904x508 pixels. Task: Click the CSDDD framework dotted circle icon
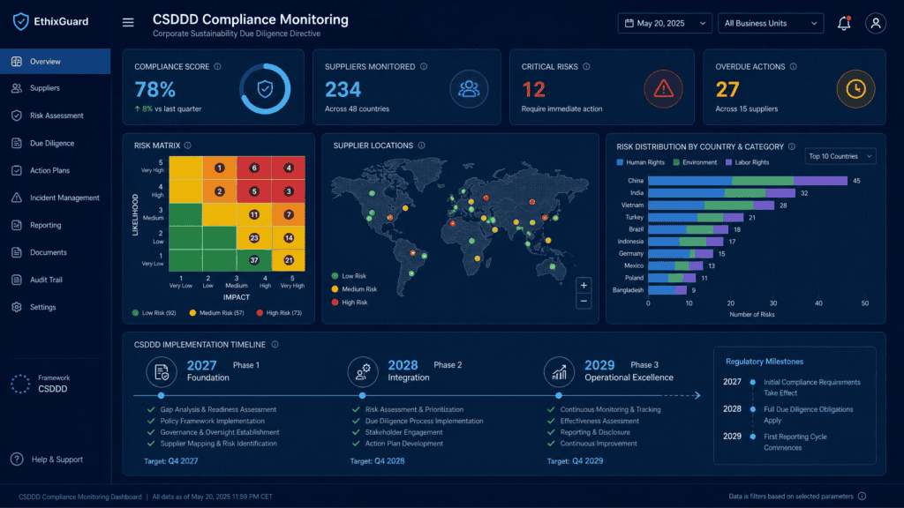coord(20,384)
